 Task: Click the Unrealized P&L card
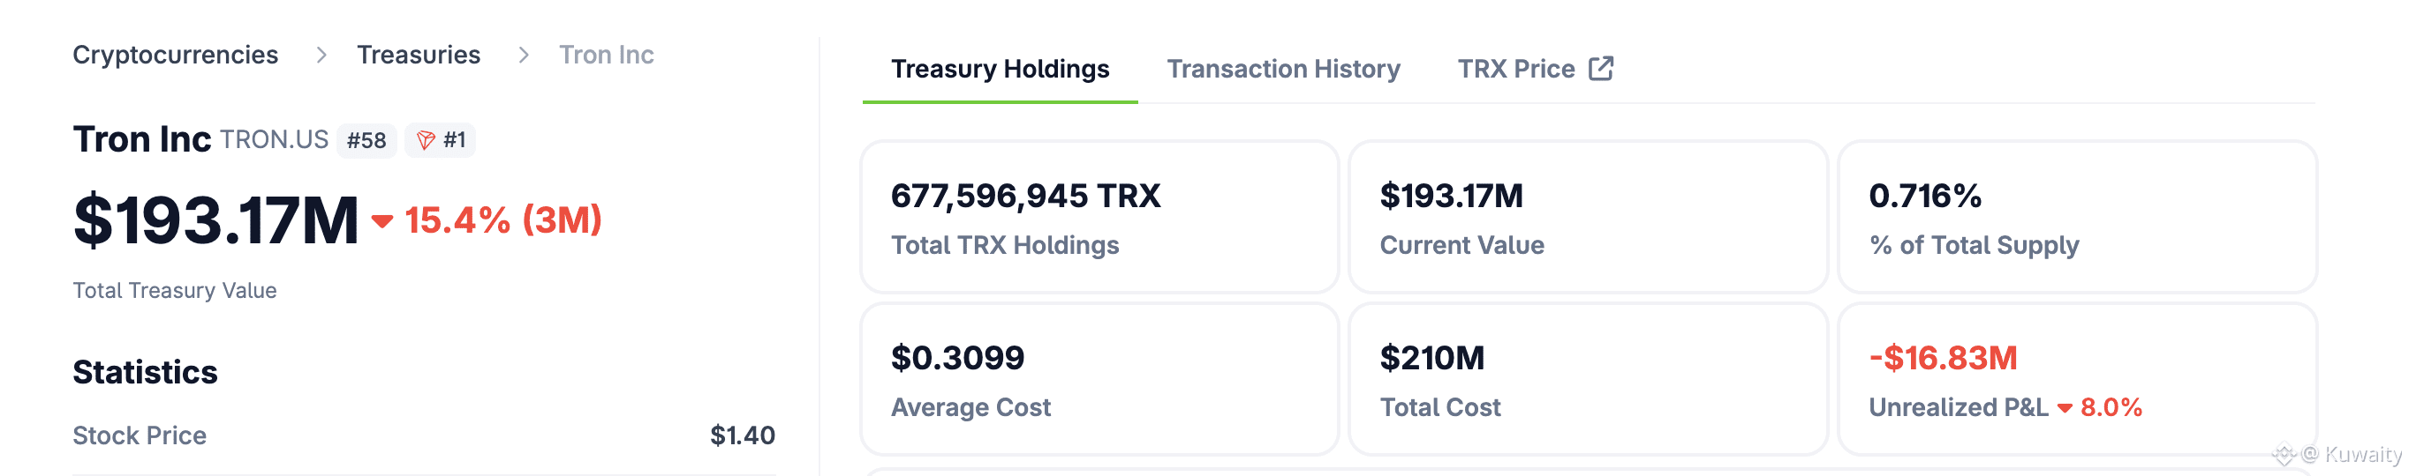(2076, 380)
